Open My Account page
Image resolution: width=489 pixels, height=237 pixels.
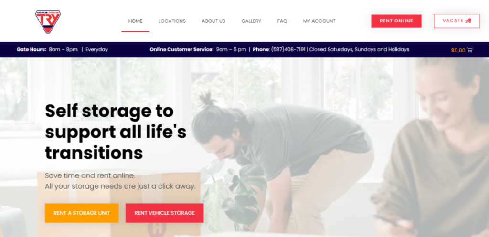click(319, 21)
